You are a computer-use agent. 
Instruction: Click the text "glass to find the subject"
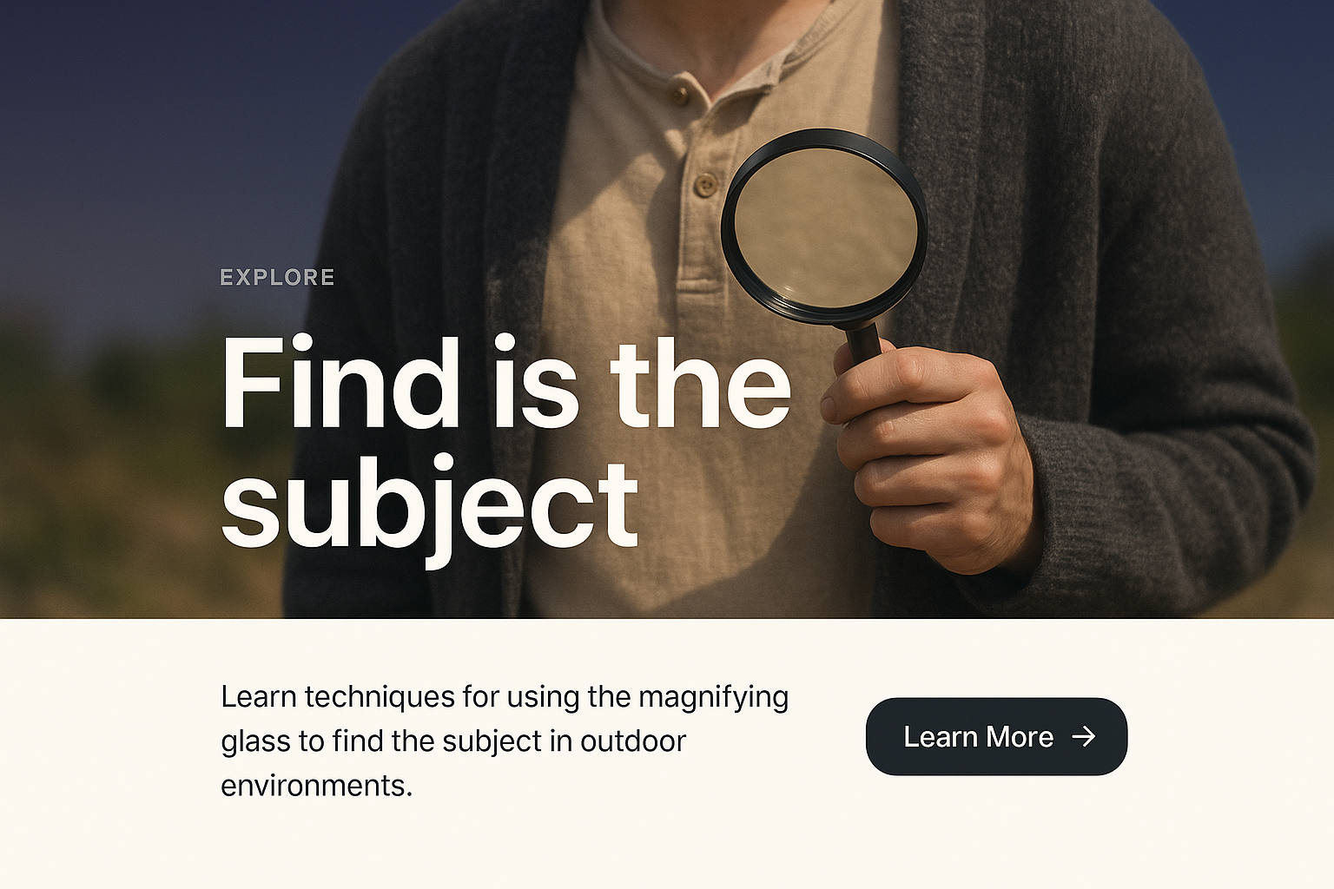pyautogui.click(x=381, y=741)
